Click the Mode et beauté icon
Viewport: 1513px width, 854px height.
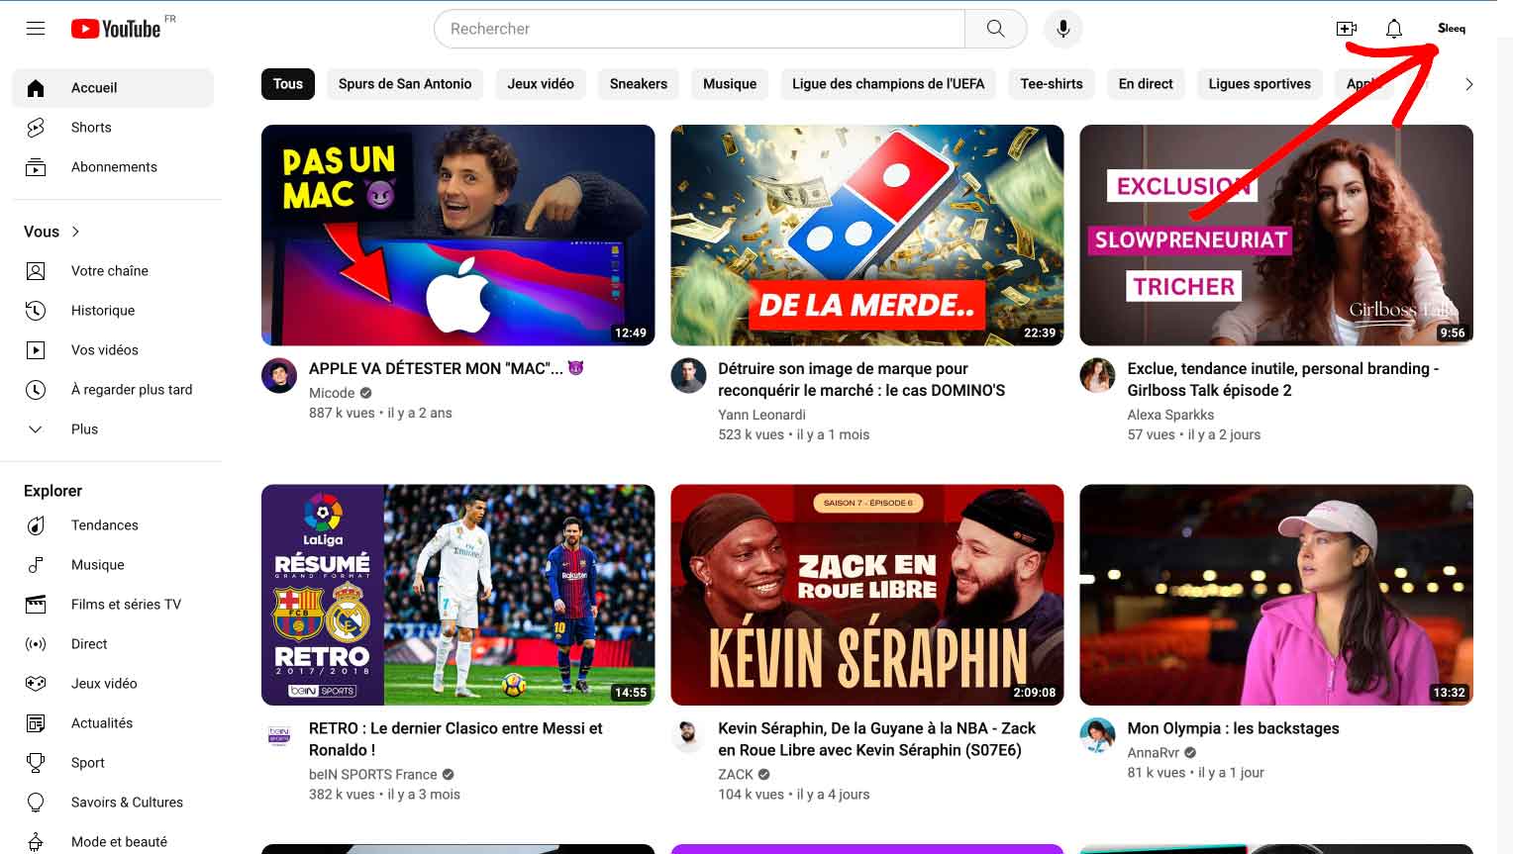pos(36,842)
